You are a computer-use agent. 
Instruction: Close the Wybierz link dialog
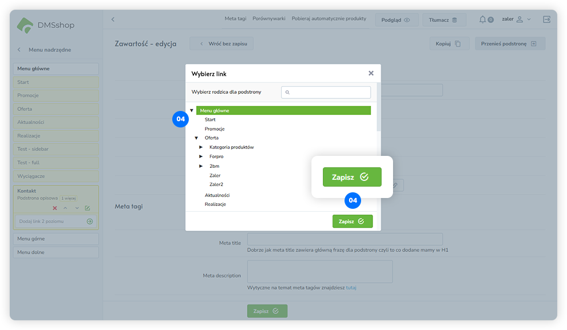[371, 73]
